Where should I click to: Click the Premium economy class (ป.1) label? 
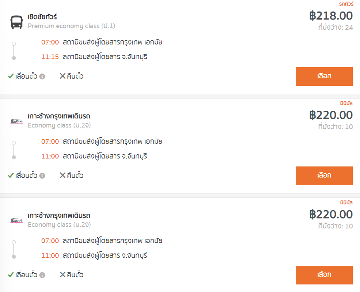pyautogui.click(x=71, y=26)
